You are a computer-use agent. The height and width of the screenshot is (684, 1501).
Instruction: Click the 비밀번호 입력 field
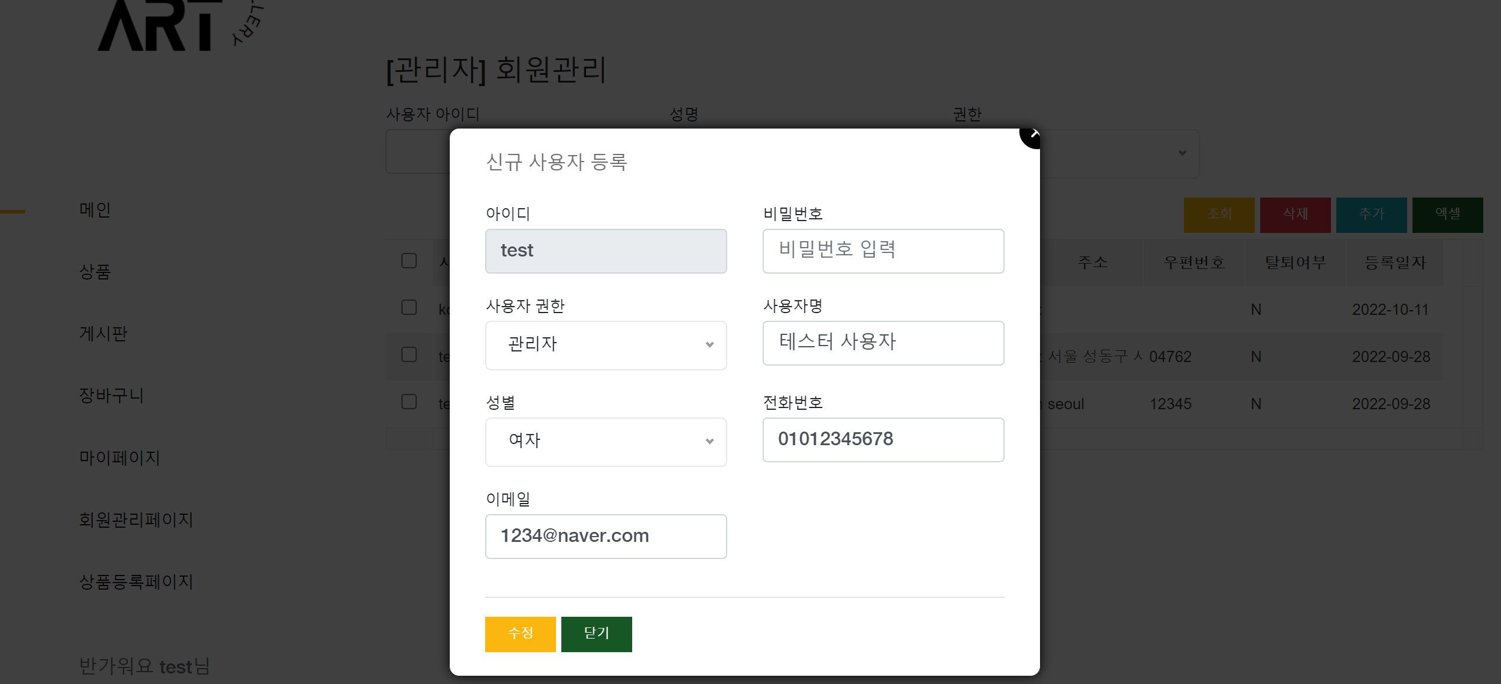[x=883, y=251]
